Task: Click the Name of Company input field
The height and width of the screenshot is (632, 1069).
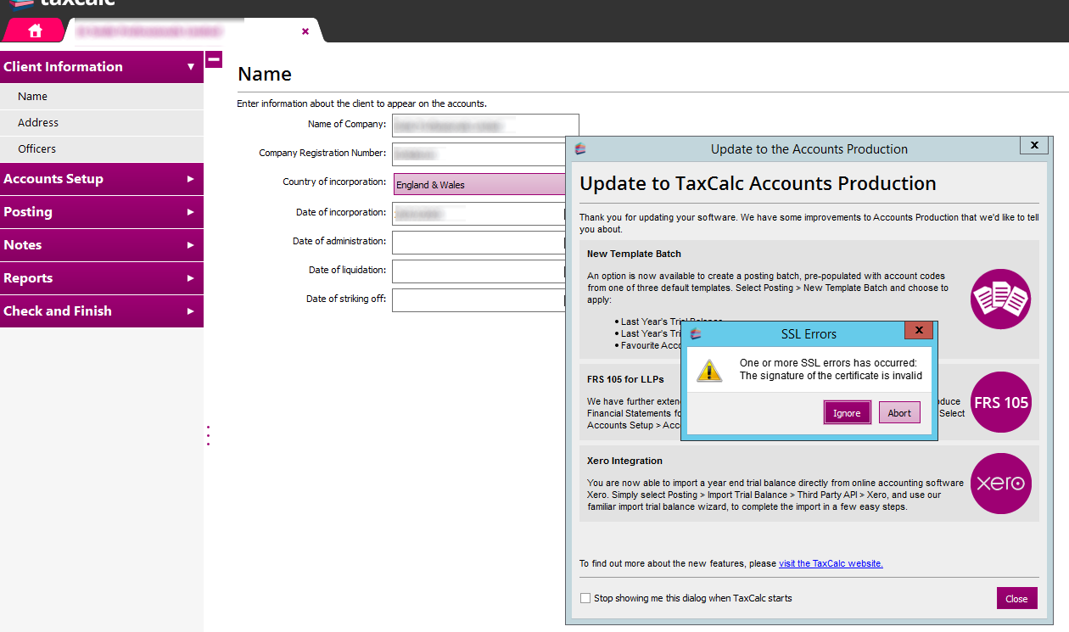Action: tap(484, 125)
